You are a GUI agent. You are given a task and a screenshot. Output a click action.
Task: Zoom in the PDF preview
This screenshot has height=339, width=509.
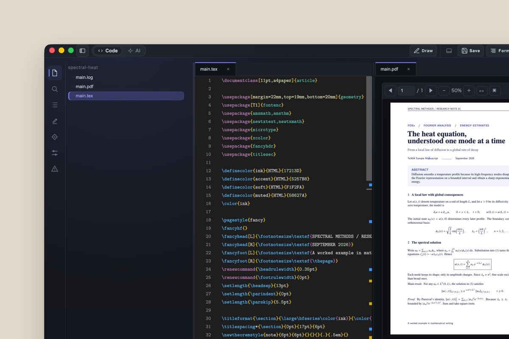(x=469, y=91)
